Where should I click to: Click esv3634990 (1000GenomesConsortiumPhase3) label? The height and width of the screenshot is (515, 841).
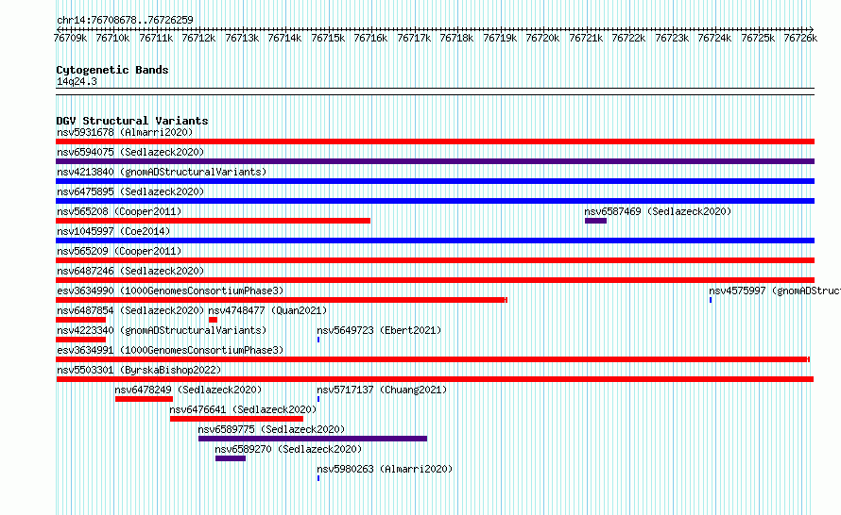(x=170, y=291)
